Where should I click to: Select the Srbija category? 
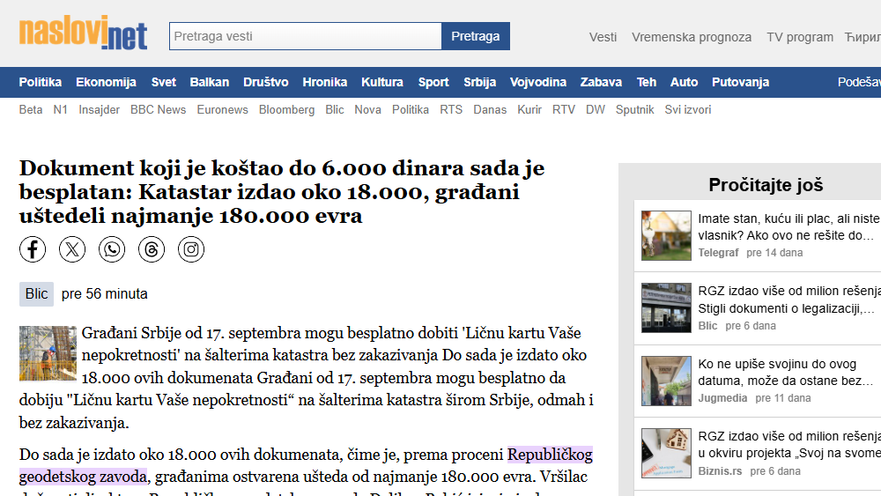click(480, 82)
